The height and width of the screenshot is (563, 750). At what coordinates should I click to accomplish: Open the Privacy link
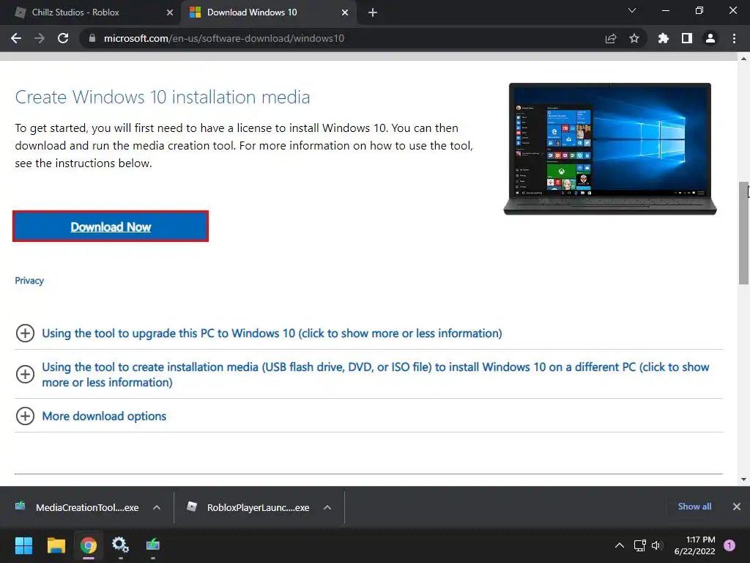29,281
